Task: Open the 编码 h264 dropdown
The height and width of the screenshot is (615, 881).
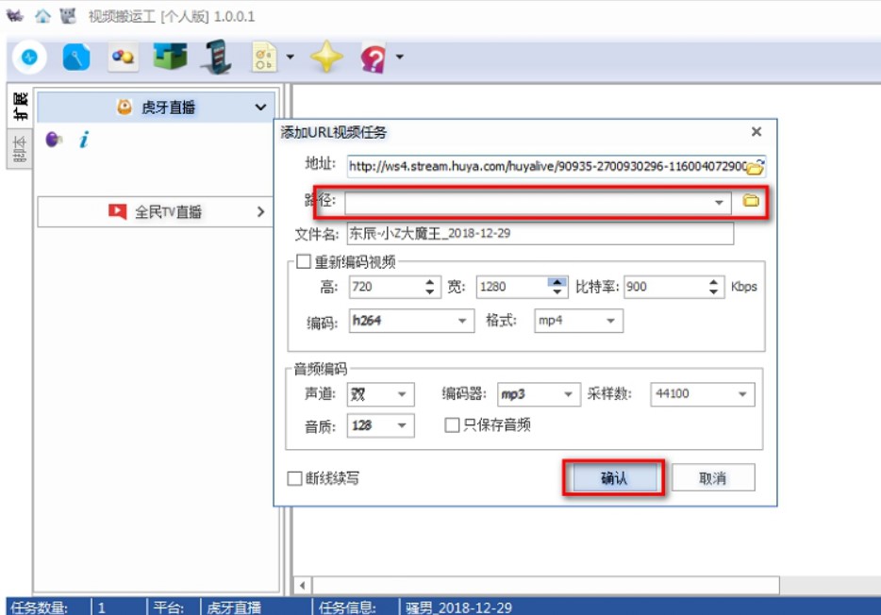Action: pyautogui.click(x=411, y=321)
